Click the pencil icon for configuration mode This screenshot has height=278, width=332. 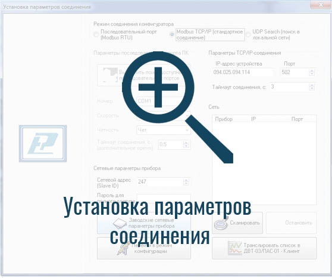[123, 249]
